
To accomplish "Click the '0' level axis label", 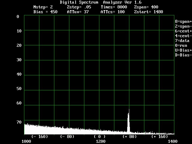I will [x=18, y=16].
